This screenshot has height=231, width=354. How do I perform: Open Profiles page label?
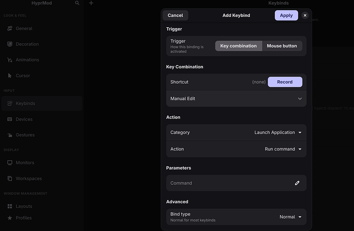click(24, 218)
